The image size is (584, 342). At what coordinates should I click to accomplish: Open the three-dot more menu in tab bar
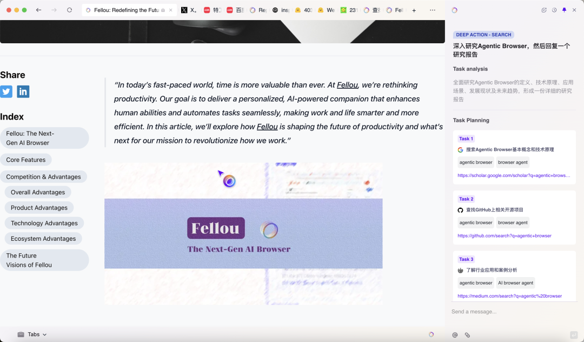(x=433, y=10)
